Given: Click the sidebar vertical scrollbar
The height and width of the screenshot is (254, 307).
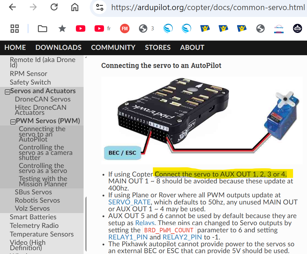Looking at the screenshot, I should [x=86, y=223].
